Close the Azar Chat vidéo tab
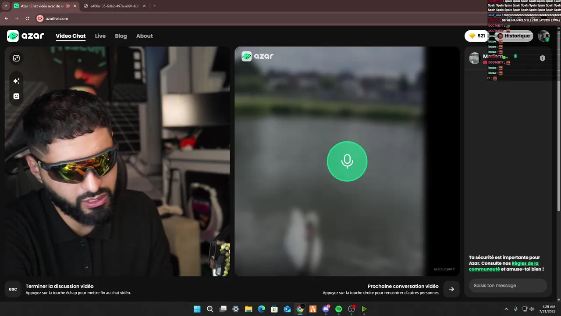561x316 pixels. coord(75,6)
